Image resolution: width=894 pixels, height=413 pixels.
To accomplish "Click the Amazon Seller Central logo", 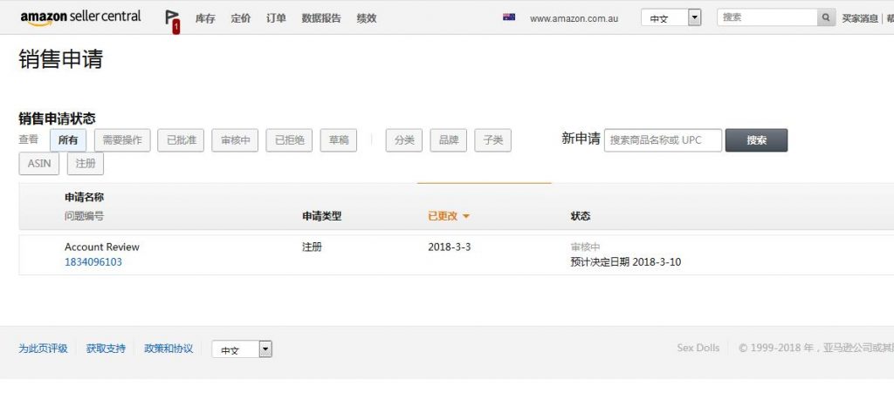I will click(80, 17).
